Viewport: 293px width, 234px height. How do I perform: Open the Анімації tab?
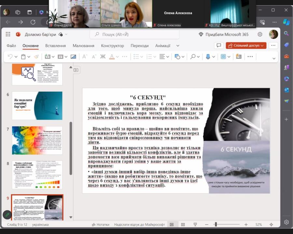coord(162,45)
